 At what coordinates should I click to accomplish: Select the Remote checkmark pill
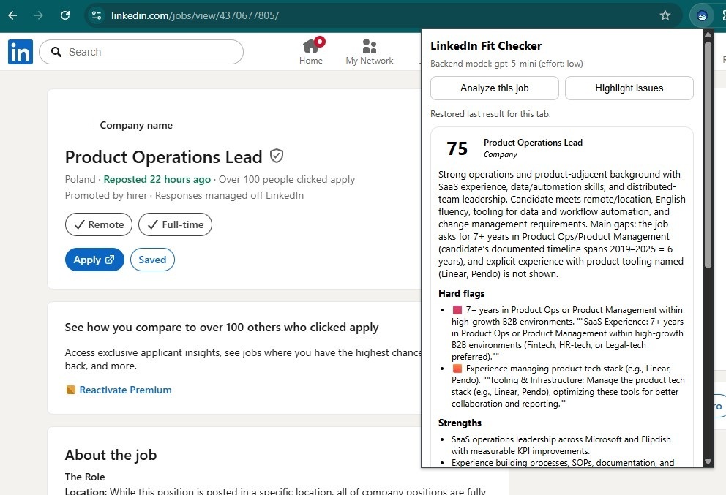point(99,224)
